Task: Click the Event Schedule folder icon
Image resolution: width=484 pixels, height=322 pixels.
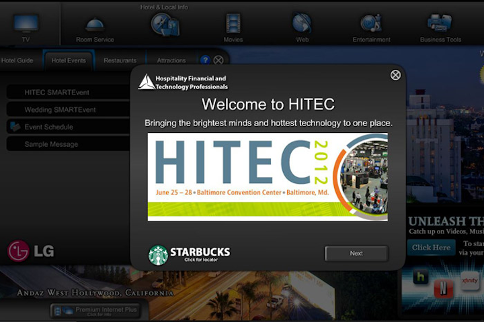Action: pyautogui.click(x=15, y=126)
